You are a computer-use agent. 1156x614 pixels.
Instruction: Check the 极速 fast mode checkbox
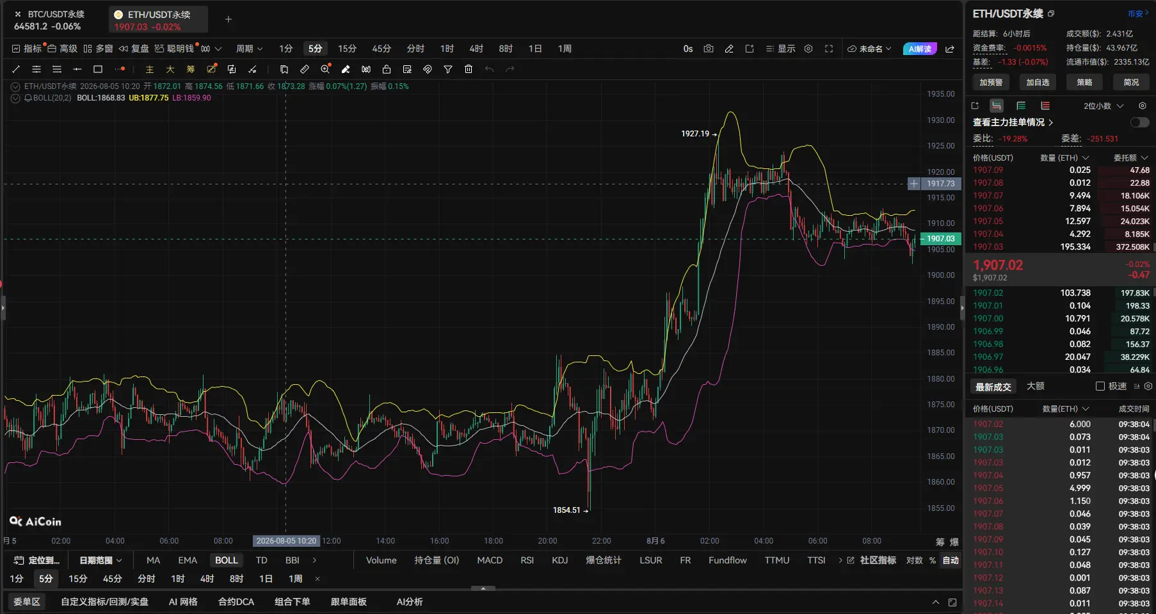pyautogui.click(x=1100, y=386)
